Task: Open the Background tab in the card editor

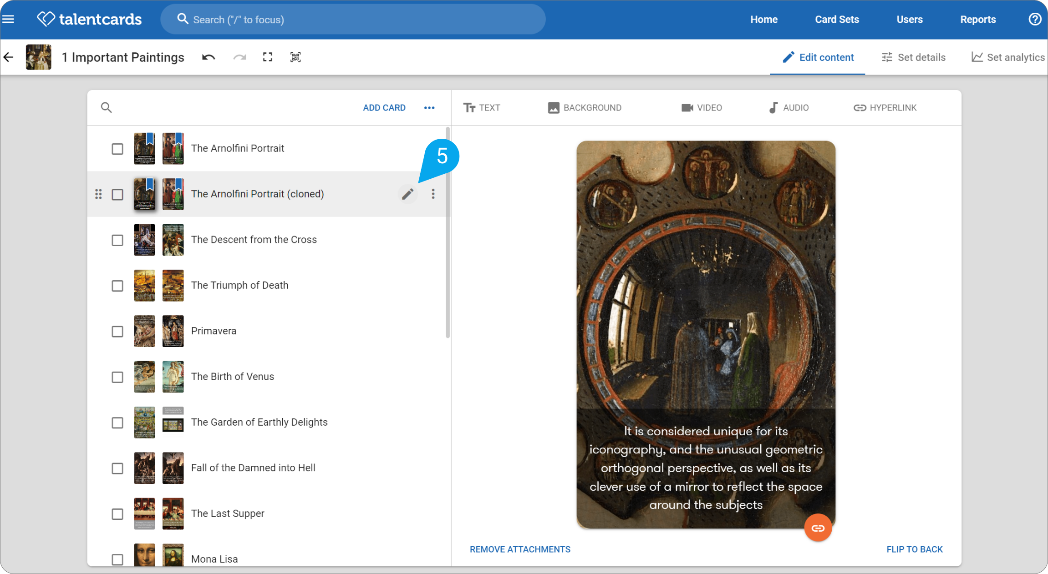Action: point(585,108)
